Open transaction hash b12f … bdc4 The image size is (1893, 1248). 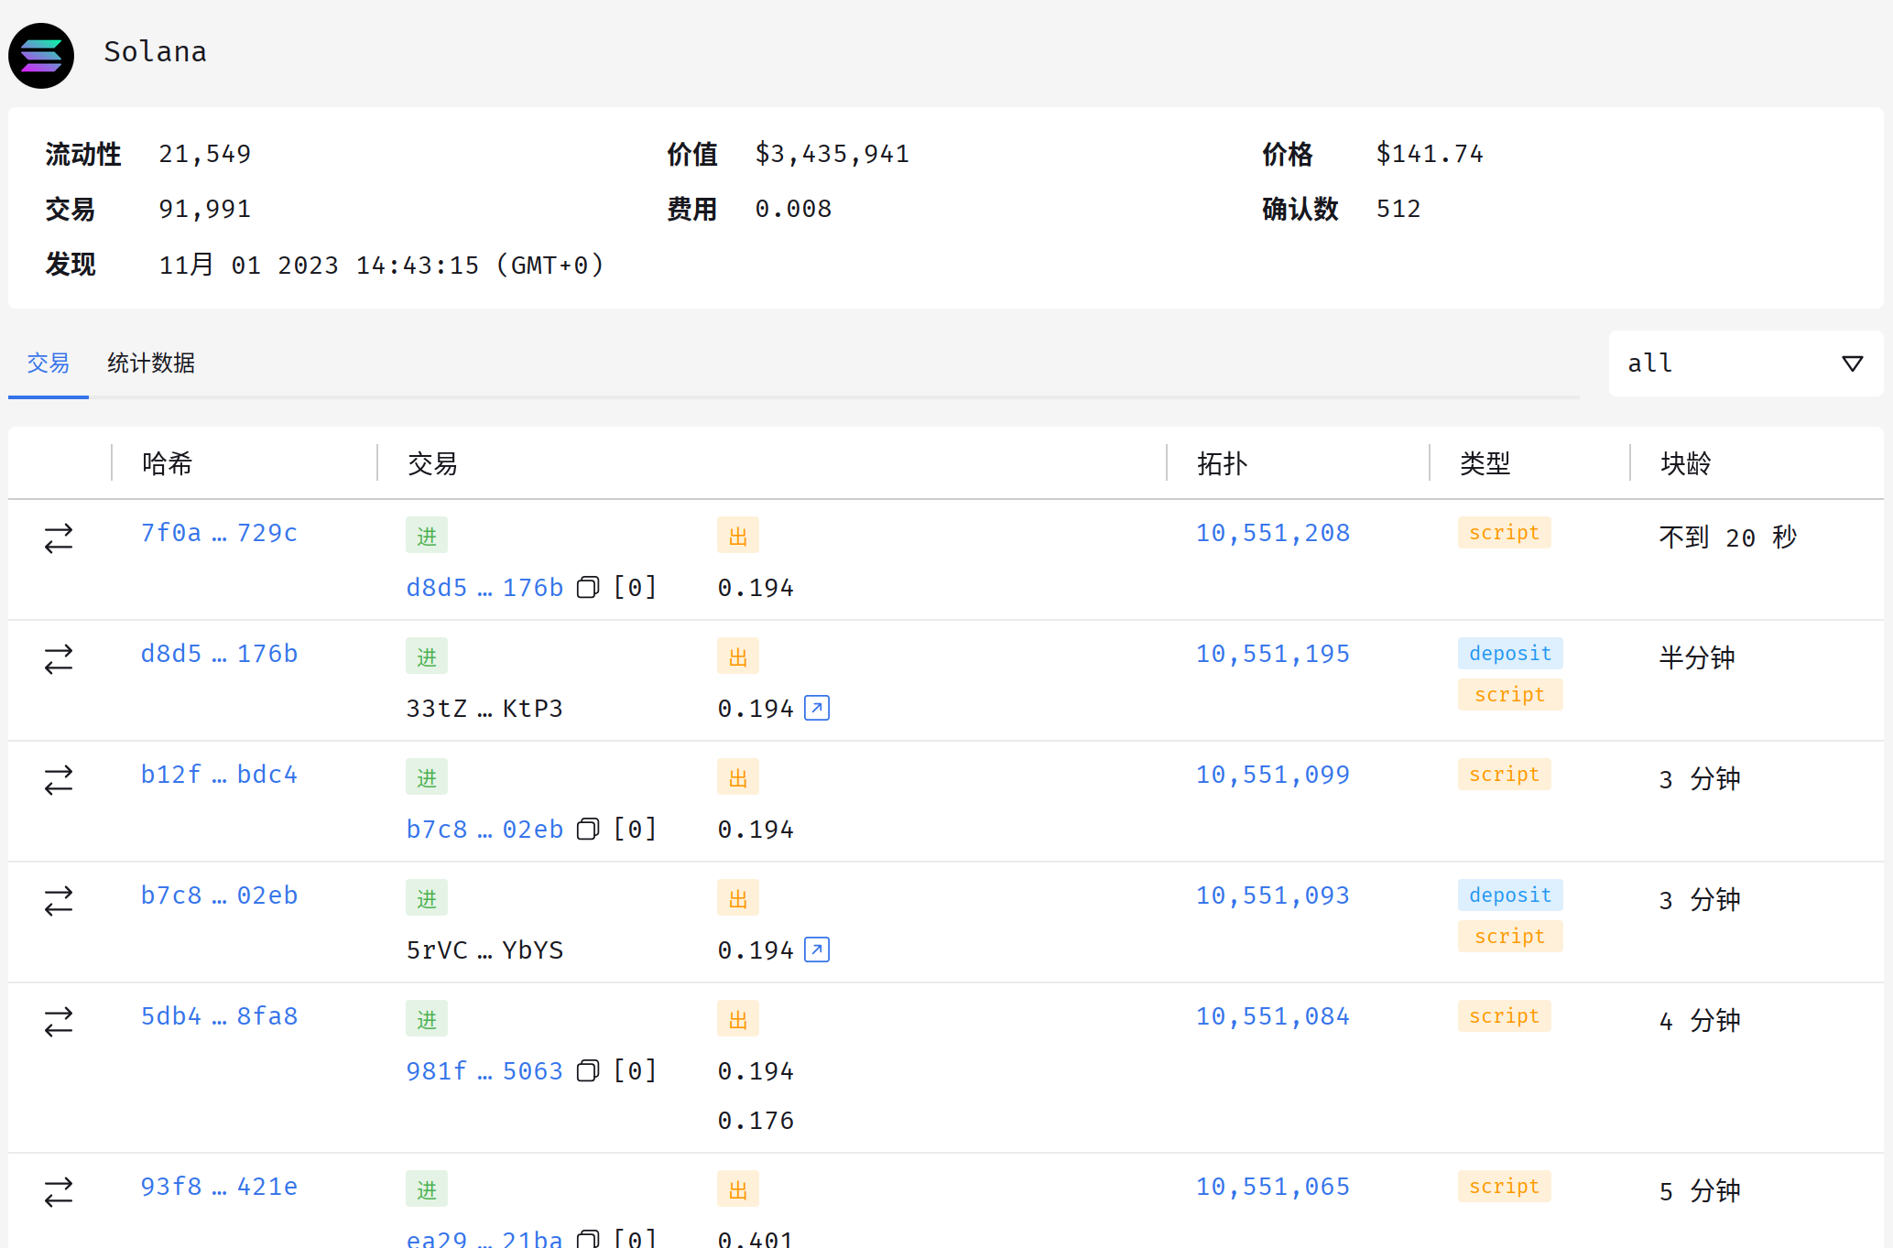click(219, 775)
